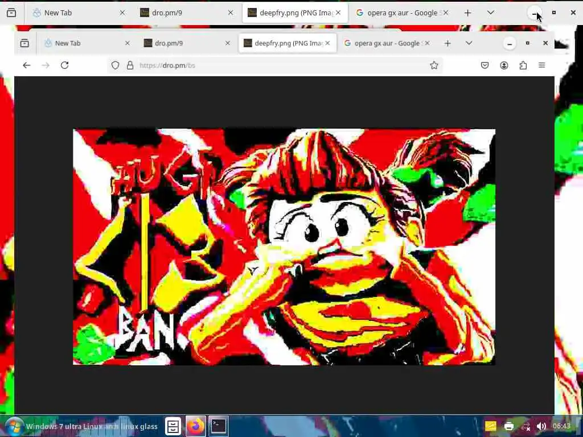Close the New Tab tab in back window

click(122, 13)
